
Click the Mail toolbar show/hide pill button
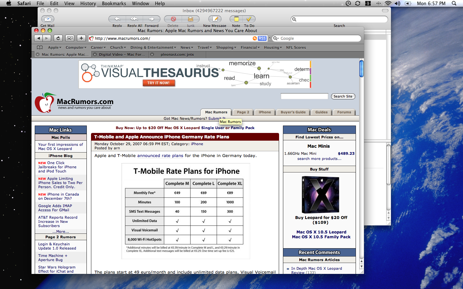tap(385, 11)
